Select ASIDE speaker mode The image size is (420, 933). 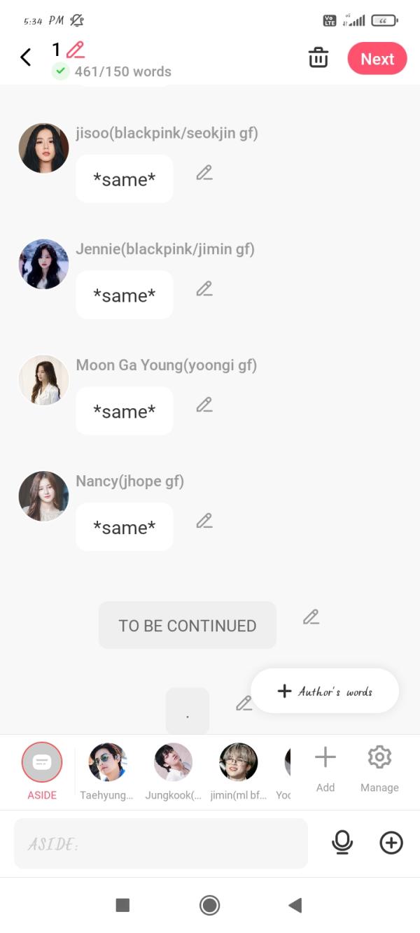tap(42, 763)
